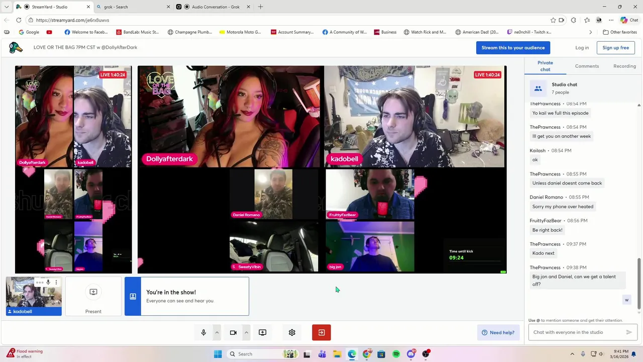Click camera permission icon in address bar
The width and height of the screenshot is (643, 362).
click(x=562, y=20)
